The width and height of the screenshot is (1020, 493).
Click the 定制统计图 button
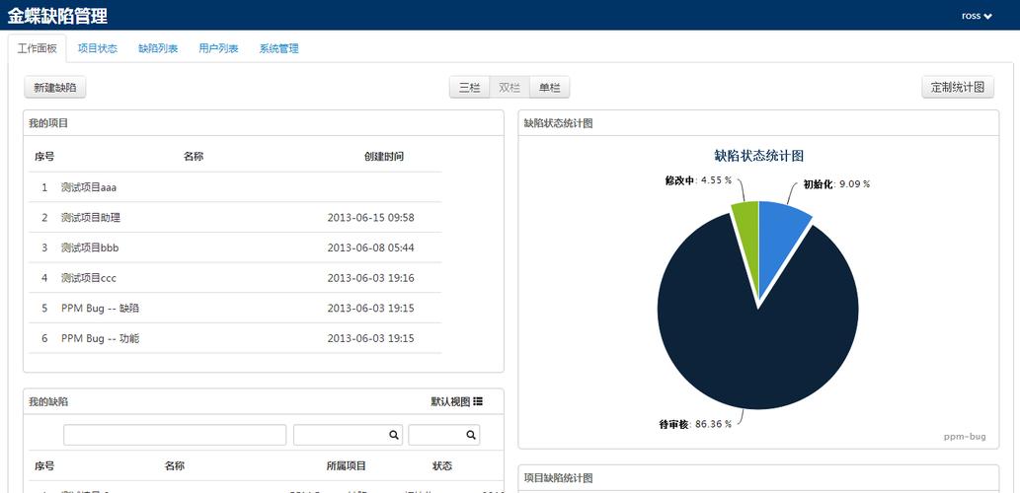pyautogui.click(x=958, y=88)
